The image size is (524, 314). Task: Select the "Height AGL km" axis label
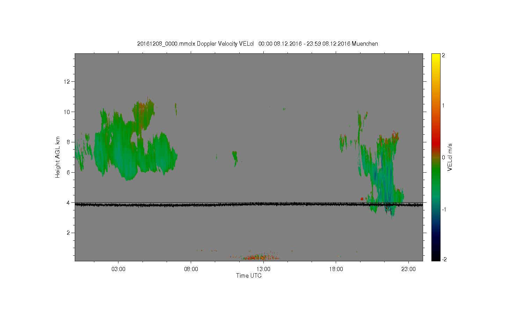(x=58, y=157)
